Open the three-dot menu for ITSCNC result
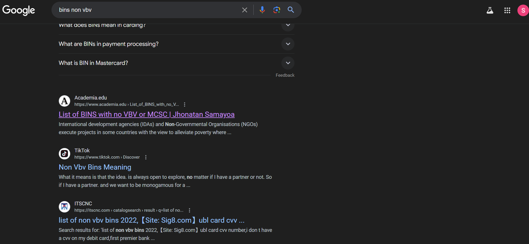 pyautogui.click(x=189, y=210)
